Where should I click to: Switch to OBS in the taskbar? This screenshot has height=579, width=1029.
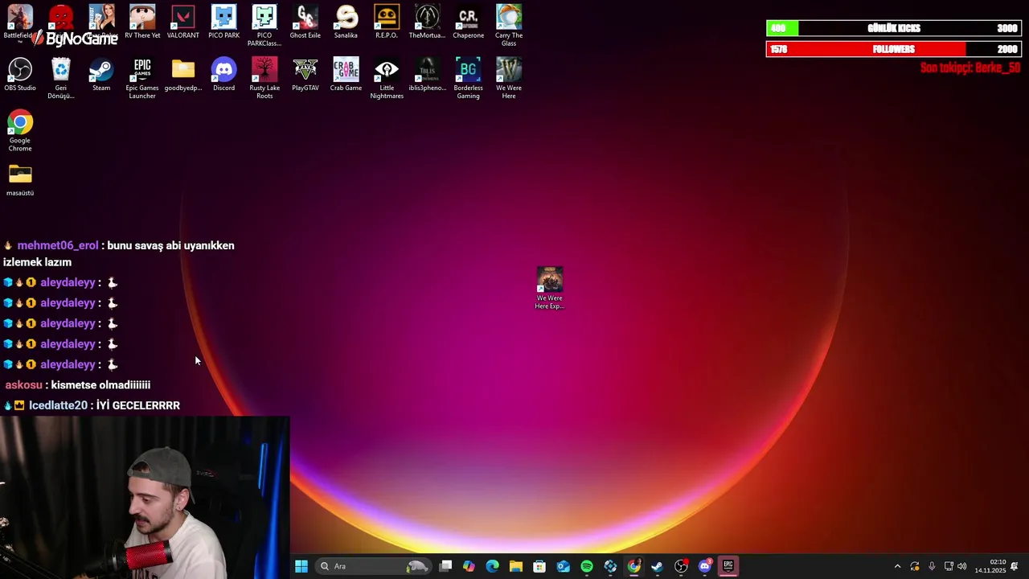point(681,566)
